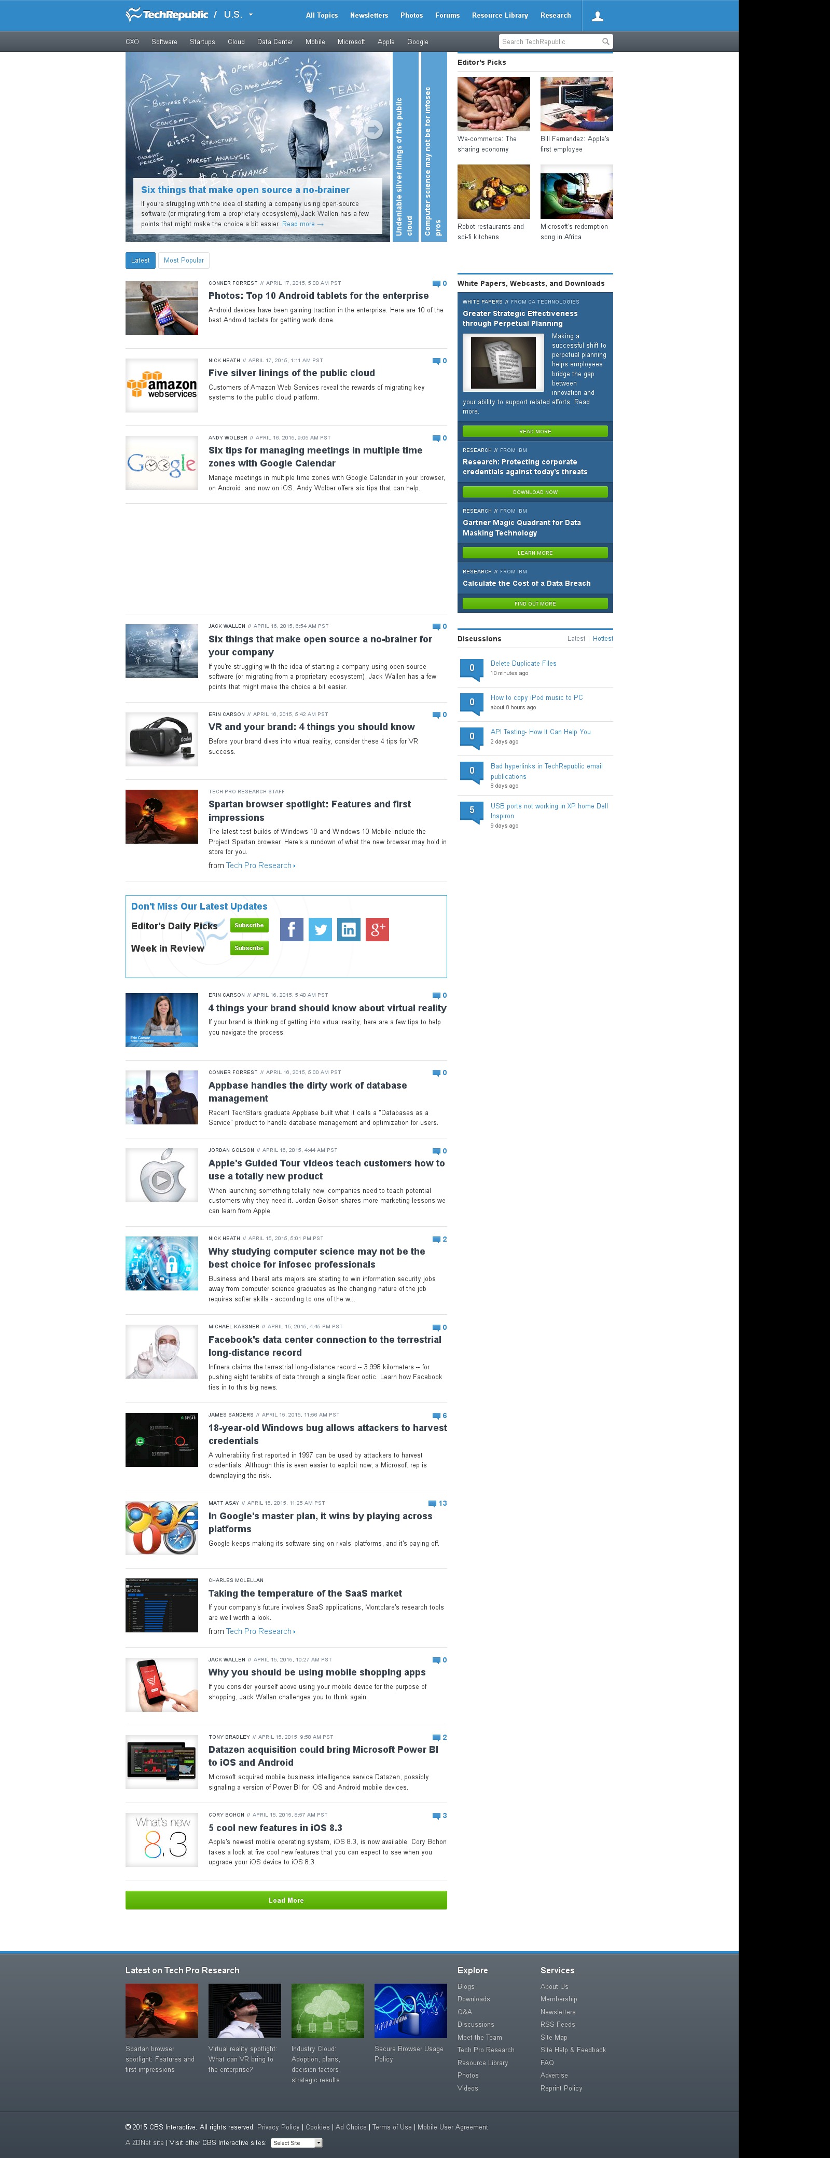Follow via the Twitter icon
The image size is (830, 2158).
(320, 929)
